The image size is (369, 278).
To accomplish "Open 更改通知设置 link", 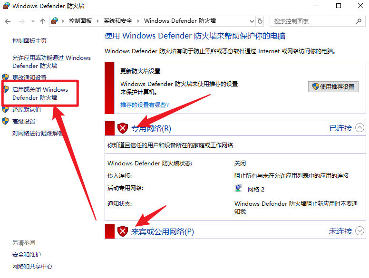I will pyautogui.click(x=29, y=77).
